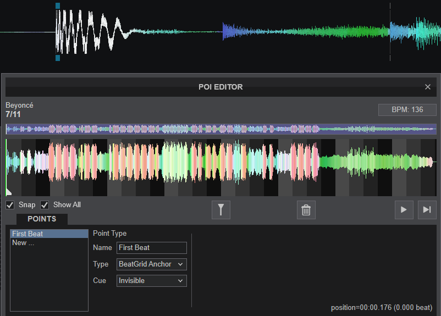This screenshot has width=441, height=316.
Task: Click the position=00:00.176 status text
Action: coord(382,308)
